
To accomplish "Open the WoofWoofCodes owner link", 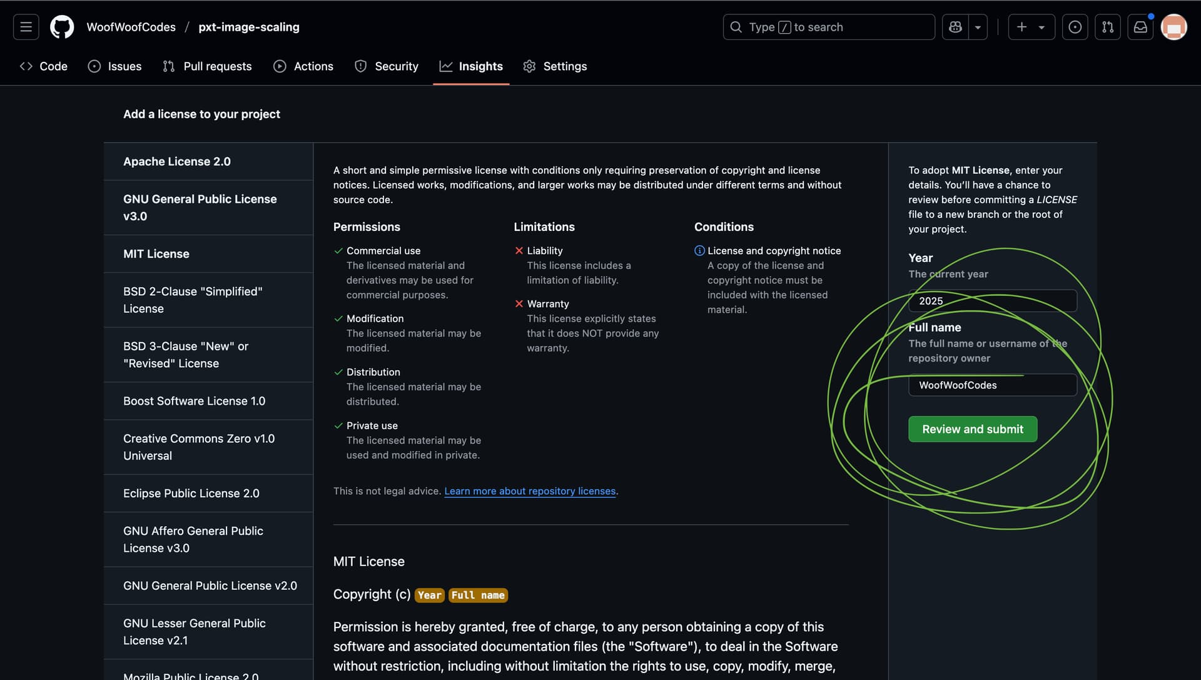I will click(x=131, y=27).
